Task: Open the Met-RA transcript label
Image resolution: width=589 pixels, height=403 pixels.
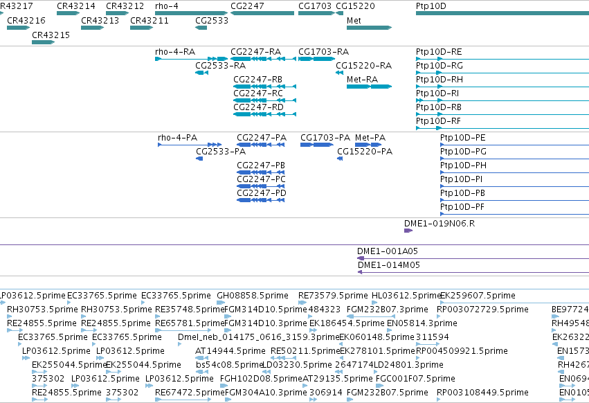Action: (362, 80)
